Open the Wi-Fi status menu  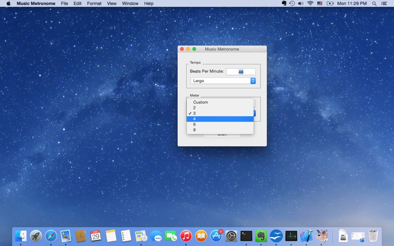(310, 3)
